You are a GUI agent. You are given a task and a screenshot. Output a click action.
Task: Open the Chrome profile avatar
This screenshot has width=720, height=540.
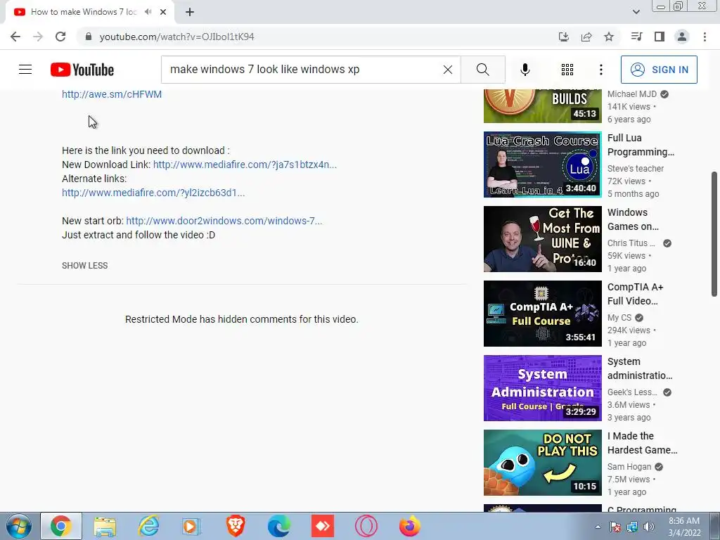pos(682,37)
